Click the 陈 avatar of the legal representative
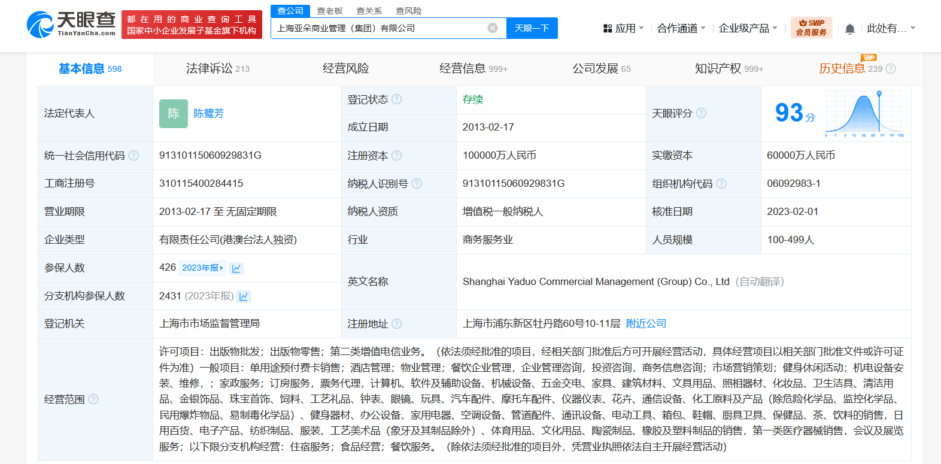 point(174,114)
